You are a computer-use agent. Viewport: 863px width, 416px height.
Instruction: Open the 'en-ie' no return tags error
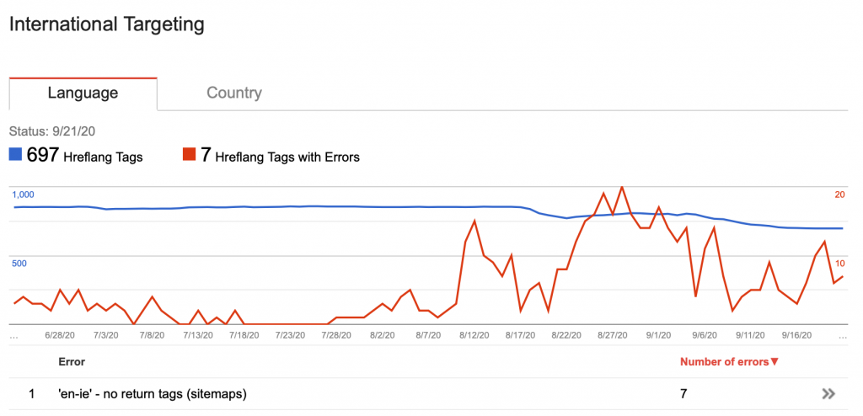tap(153, 393)
